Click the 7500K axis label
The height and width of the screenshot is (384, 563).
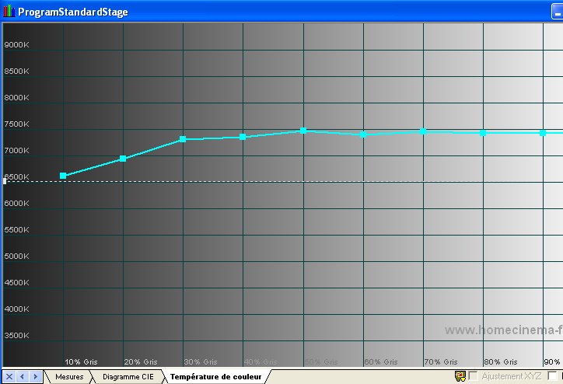click(x=16, y=124)
